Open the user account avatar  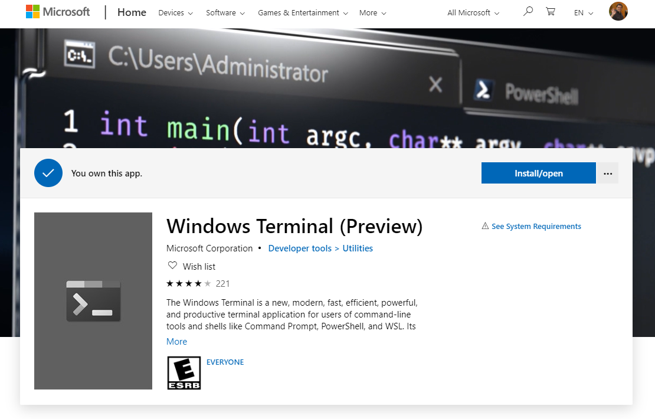618,11
